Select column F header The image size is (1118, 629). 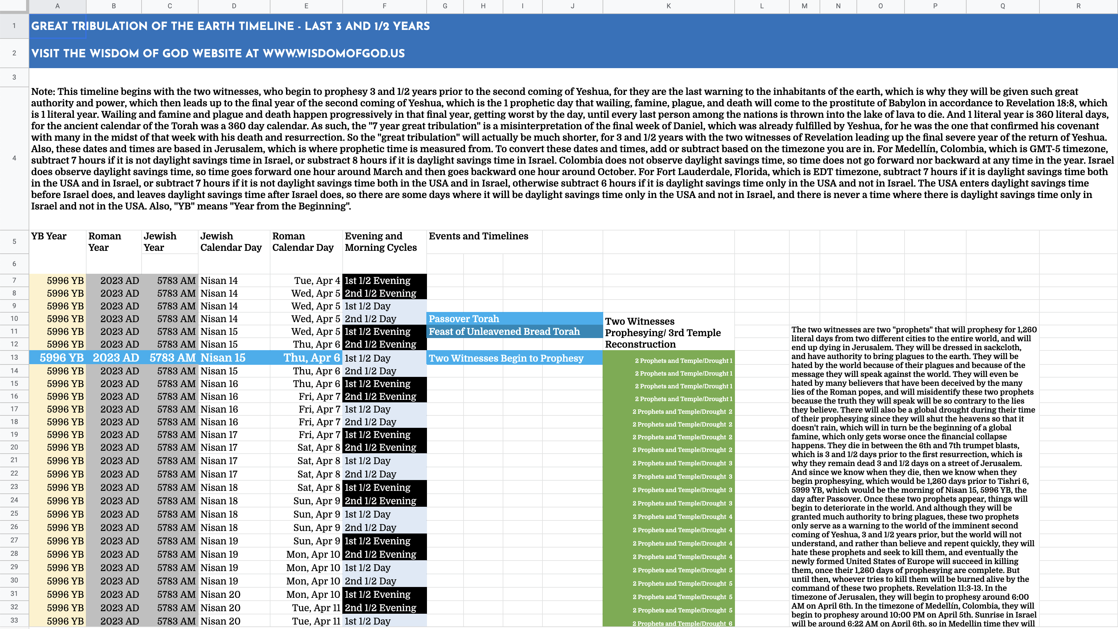385,6
